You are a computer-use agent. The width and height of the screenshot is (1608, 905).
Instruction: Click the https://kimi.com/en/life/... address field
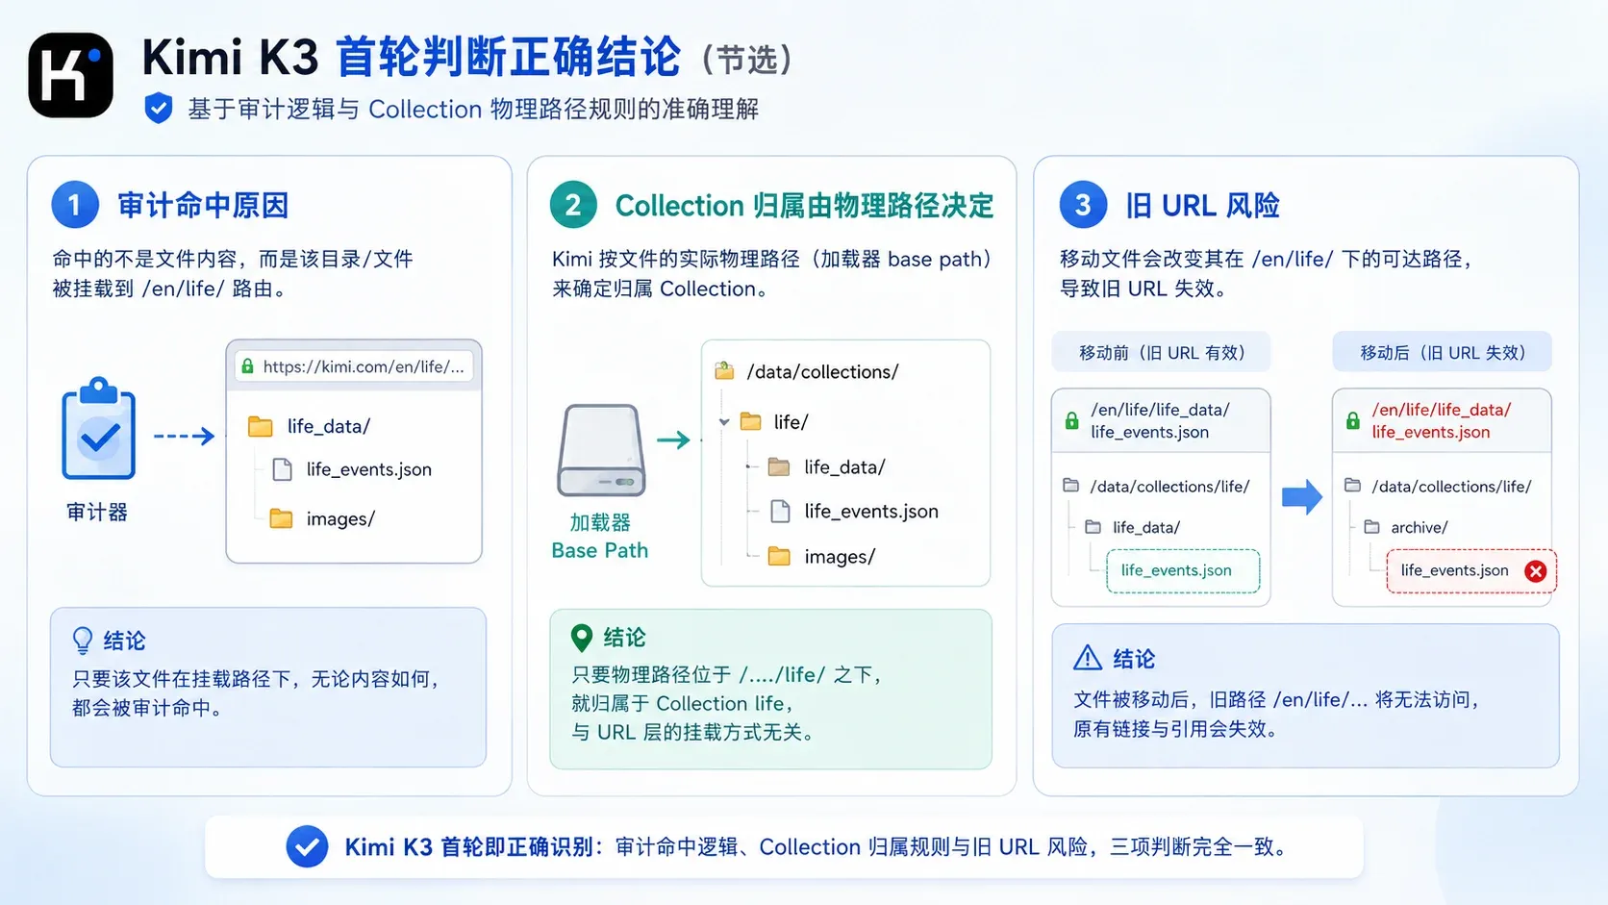pyautogui.click(x=354, y=366)
